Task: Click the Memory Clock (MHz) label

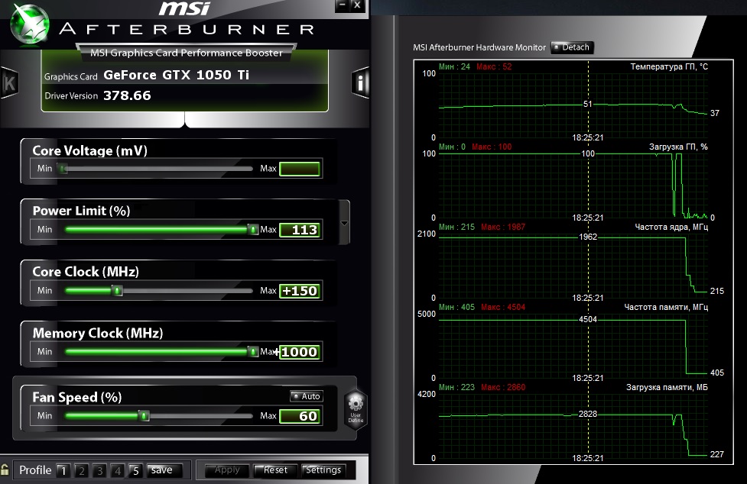Action: tap(98, 333)
